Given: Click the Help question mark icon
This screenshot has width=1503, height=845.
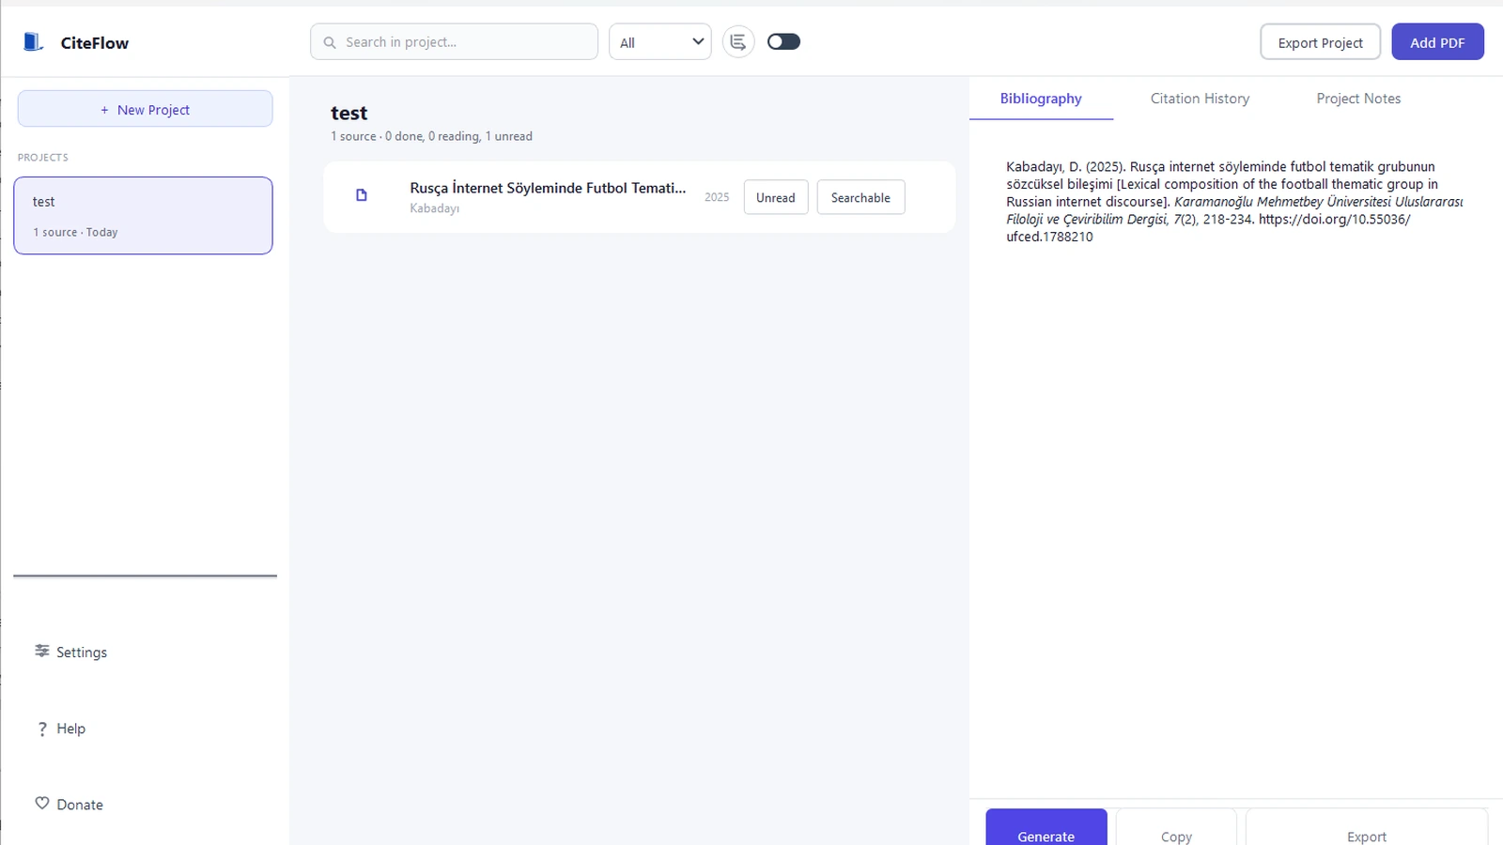Looking at the screenshot, I should 42,729.
